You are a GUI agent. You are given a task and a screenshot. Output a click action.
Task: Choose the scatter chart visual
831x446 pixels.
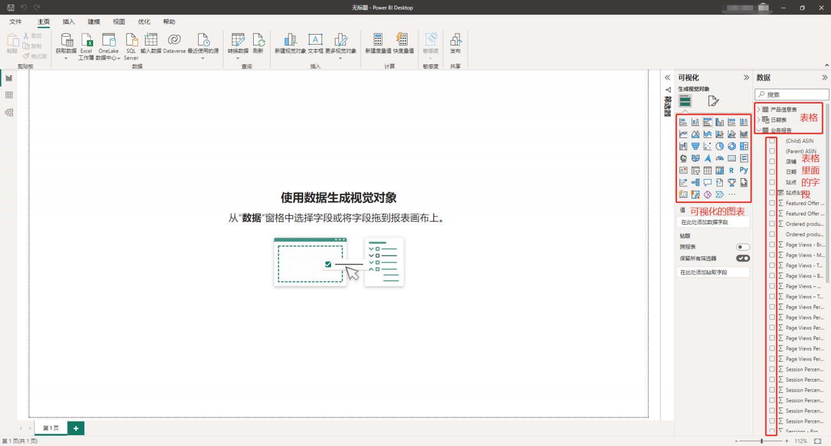point(708,146)
